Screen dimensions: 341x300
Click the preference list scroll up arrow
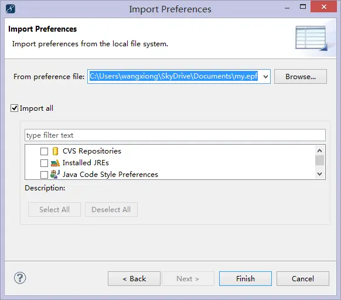coord(319,151)
